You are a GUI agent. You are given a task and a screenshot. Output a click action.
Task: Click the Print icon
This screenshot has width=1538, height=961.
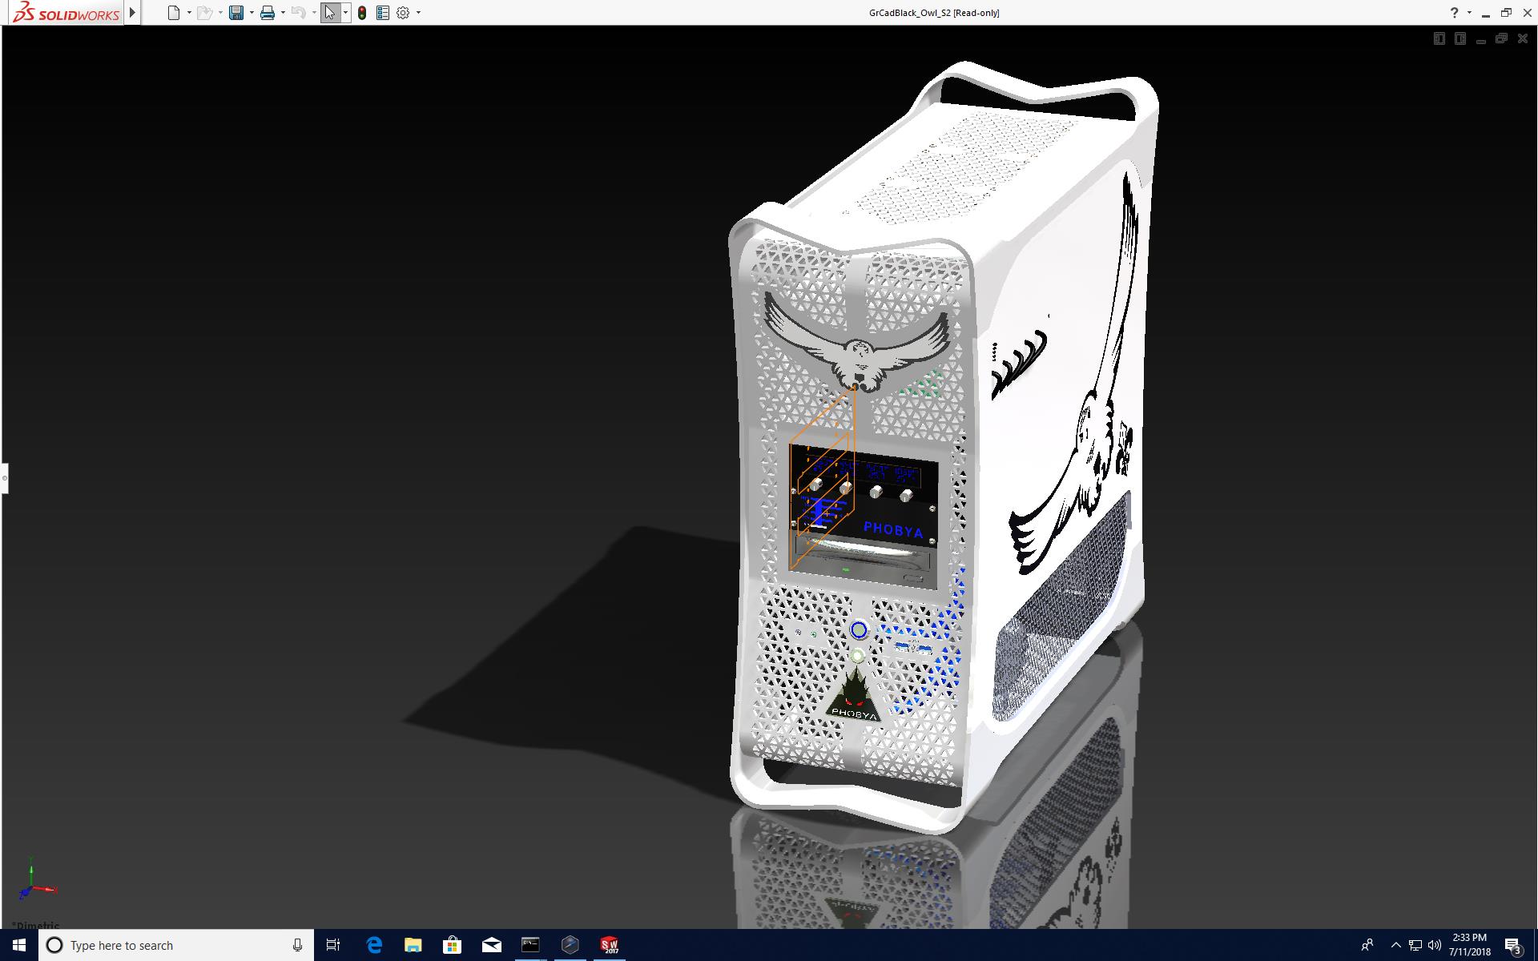click(268, 13)
